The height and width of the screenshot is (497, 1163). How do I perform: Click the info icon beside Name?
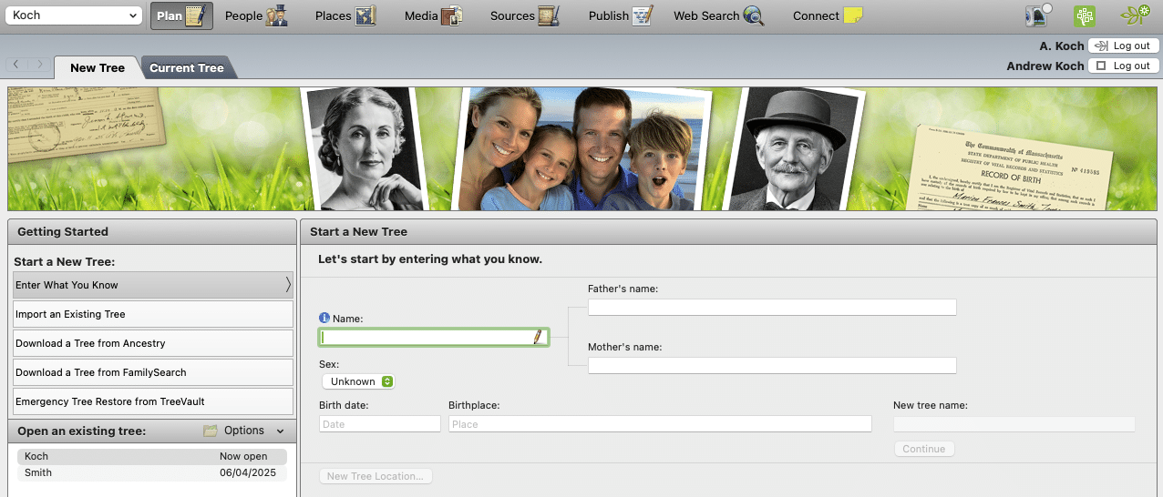[x=324, y=319]
